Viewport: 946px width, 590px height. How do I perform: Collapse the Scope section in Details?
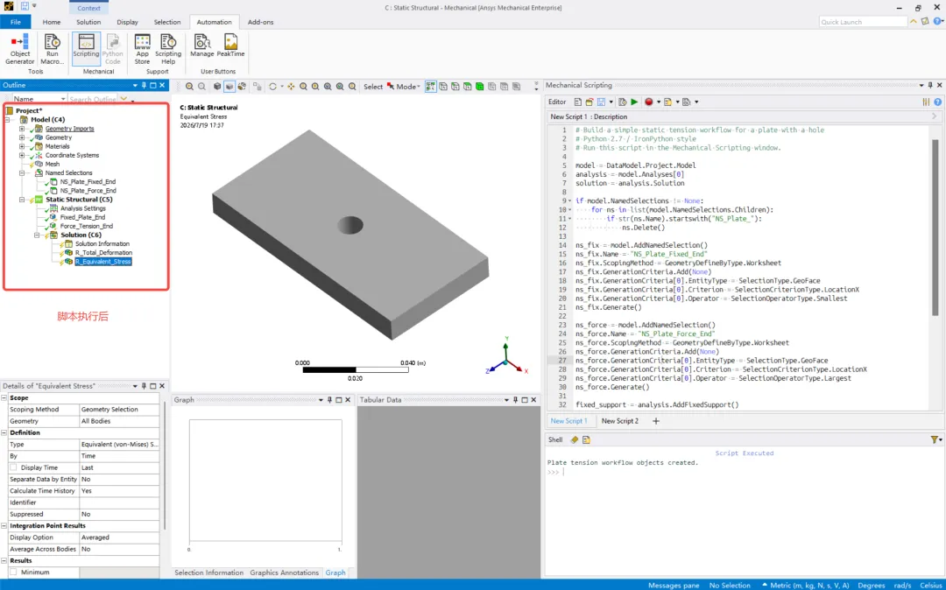click(4, 397)
